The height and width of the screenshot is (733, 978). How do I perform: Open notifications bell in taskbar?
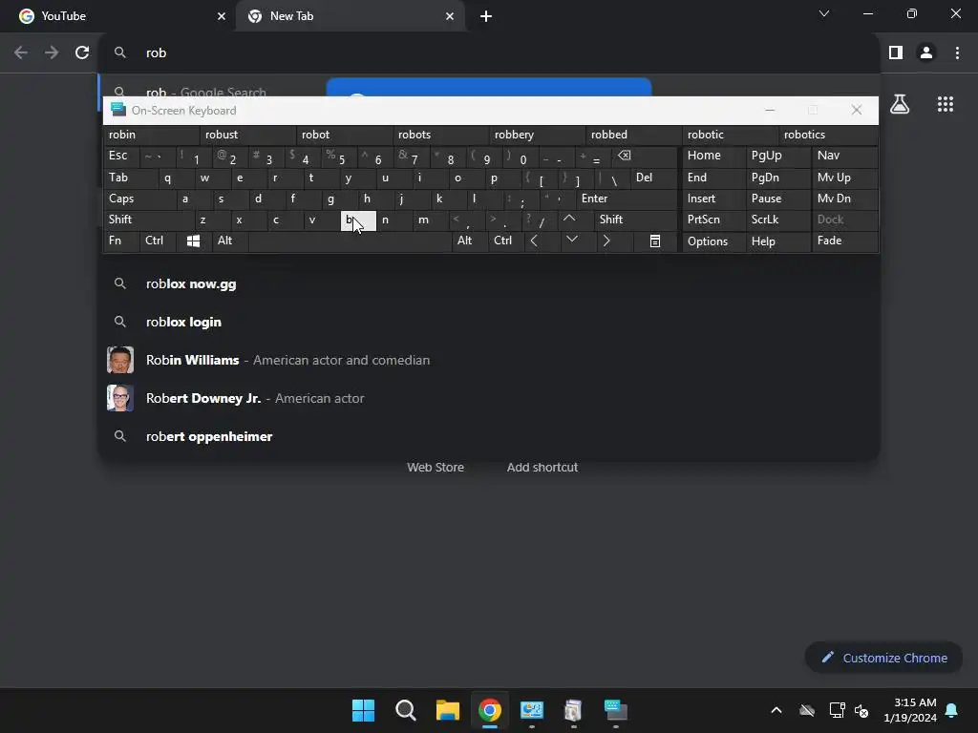point(952,710)
